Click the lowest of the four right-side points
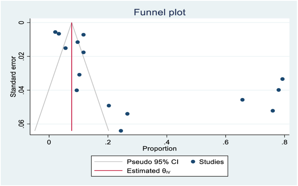Screen dimensions: 298x186 (x=273, y=111)
